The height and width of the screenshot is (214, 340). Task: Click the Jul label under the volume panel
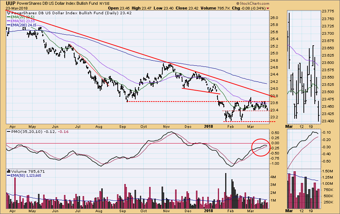[78, 211]
